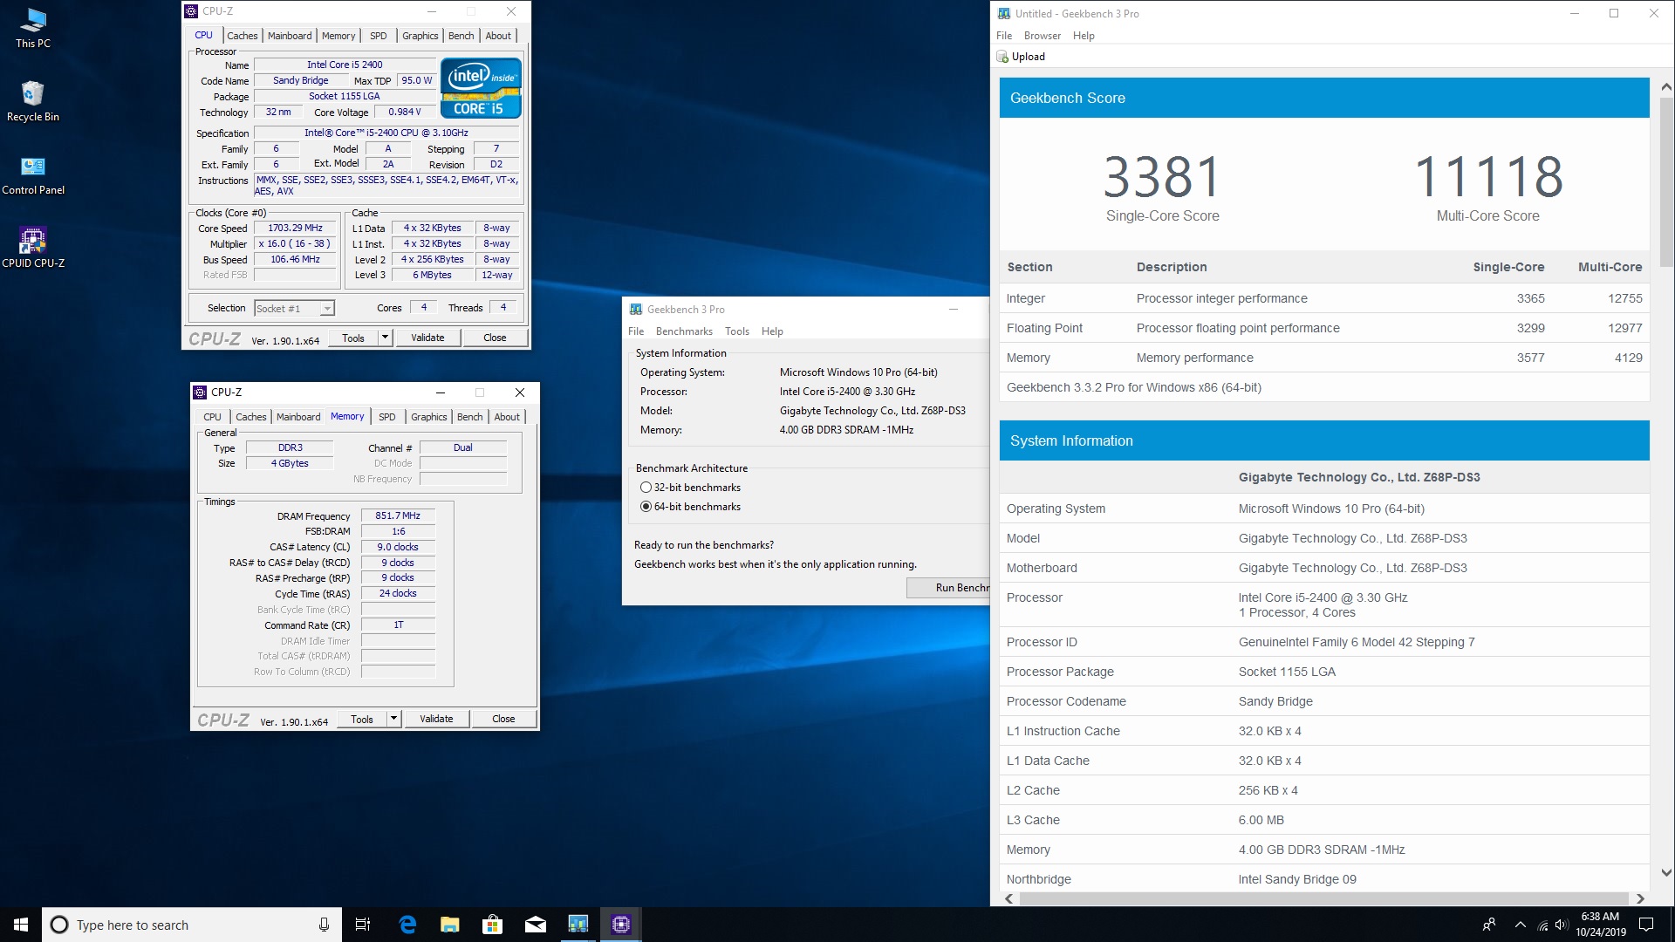Open the Recycle Bin desktop icon
The image size is (1675, 942).
coord(33,101)
